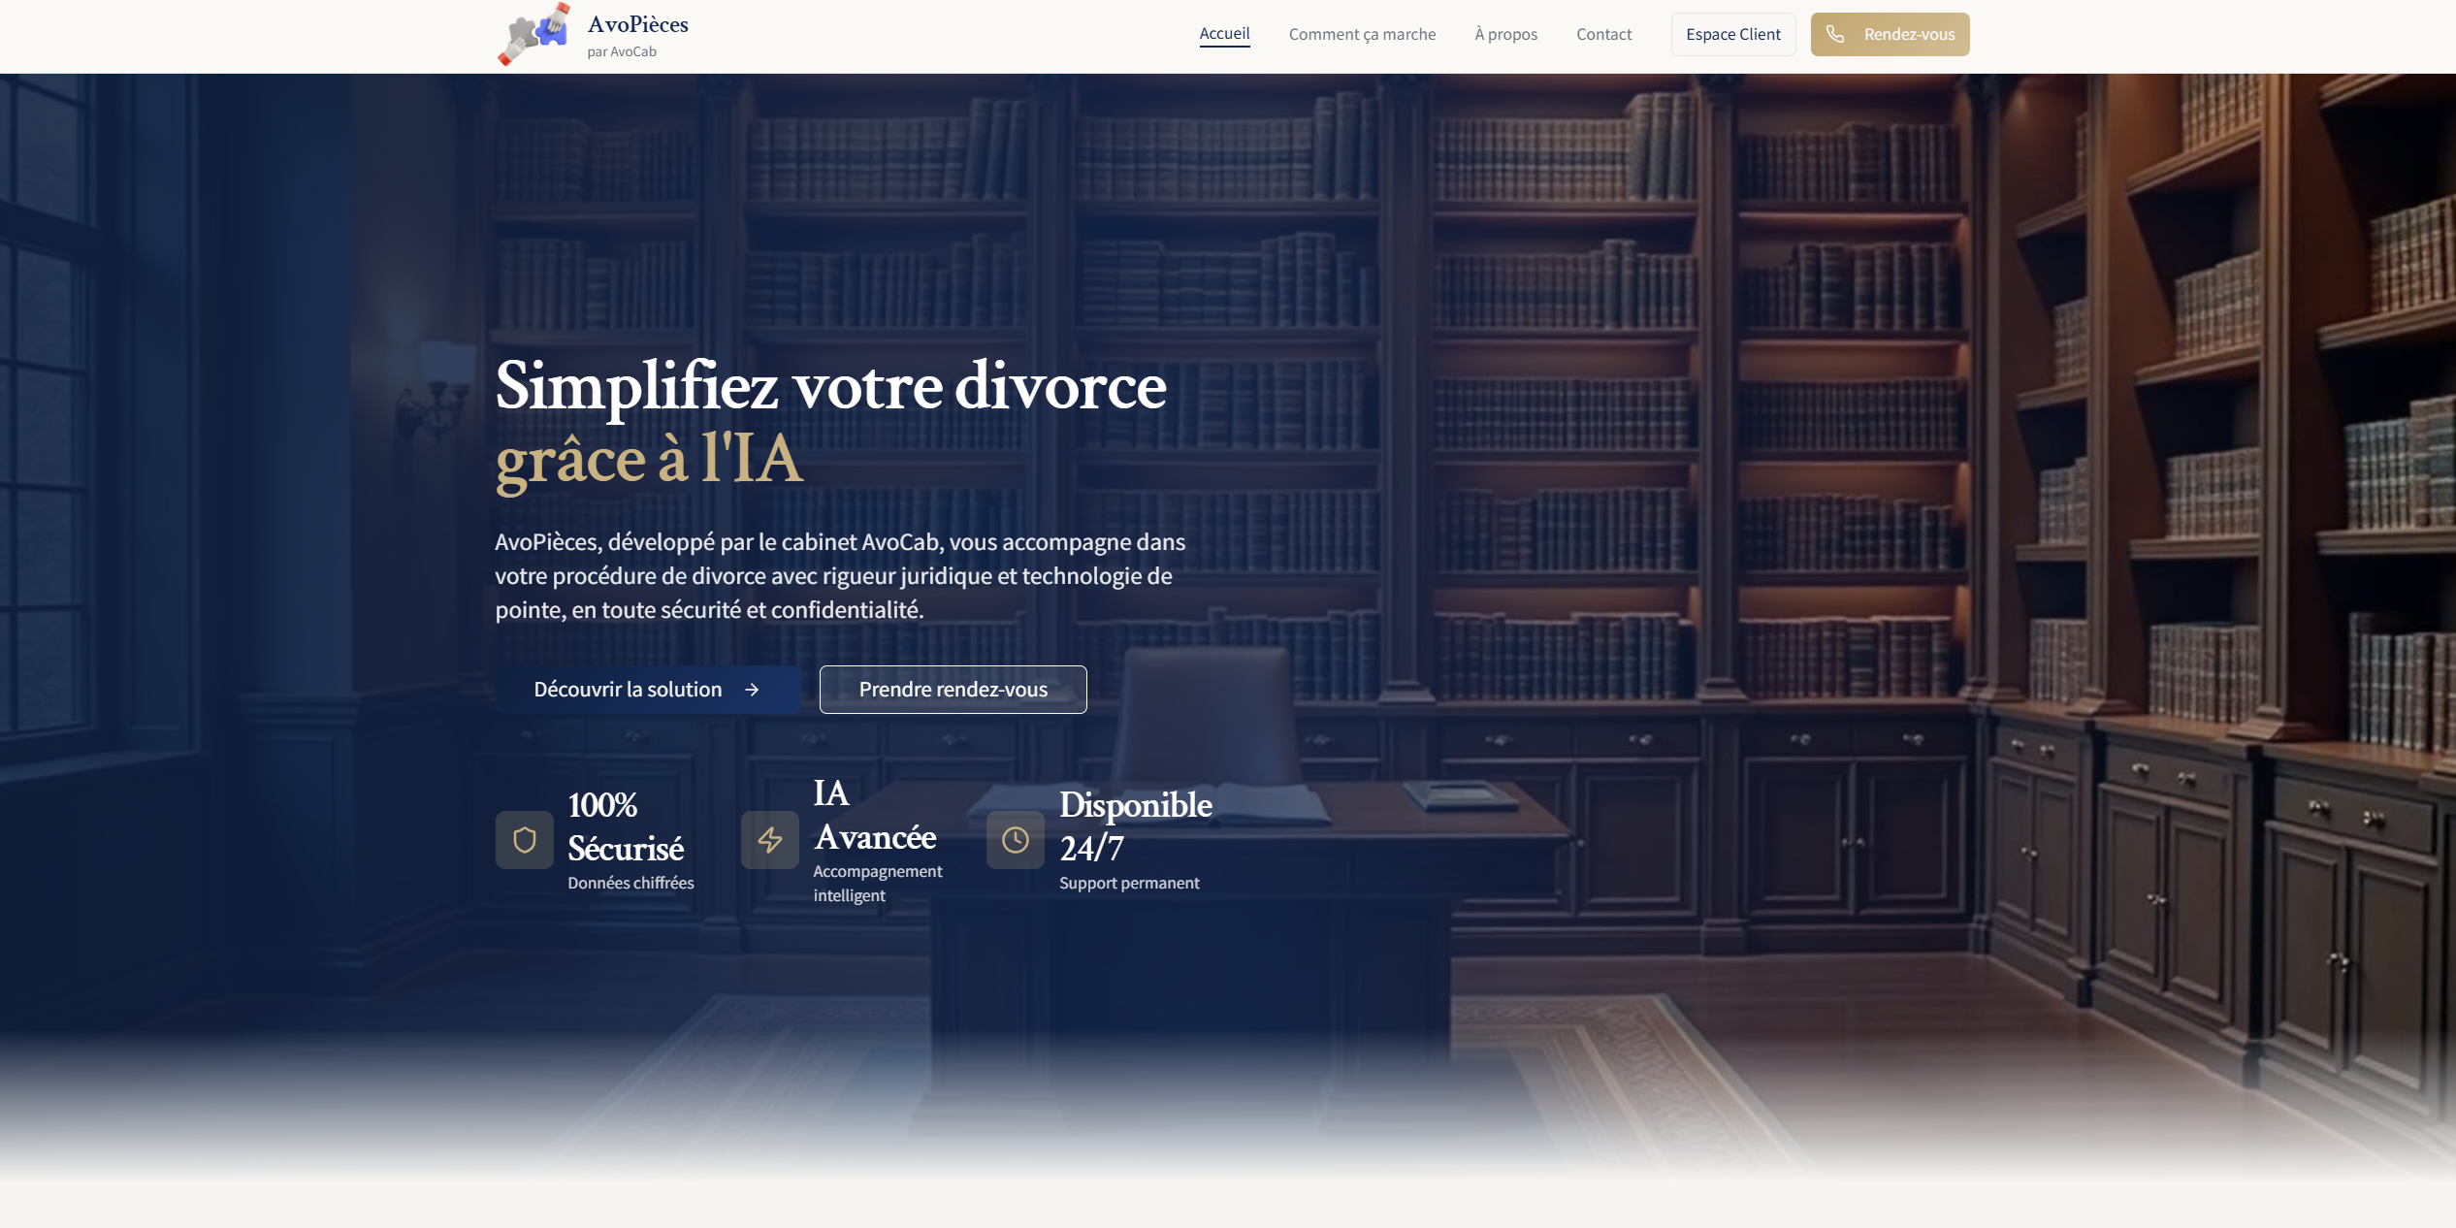Click the shield security icon
This screenshot has width=2456, height=1228.
tap(524, 840)
